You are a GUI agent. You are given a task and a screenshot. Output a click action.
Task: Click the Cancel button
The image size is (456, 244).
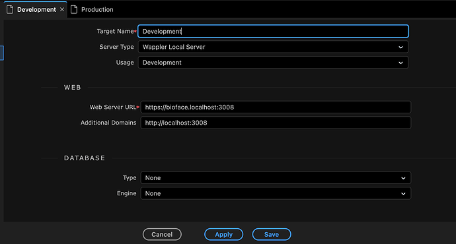point(162,234)
